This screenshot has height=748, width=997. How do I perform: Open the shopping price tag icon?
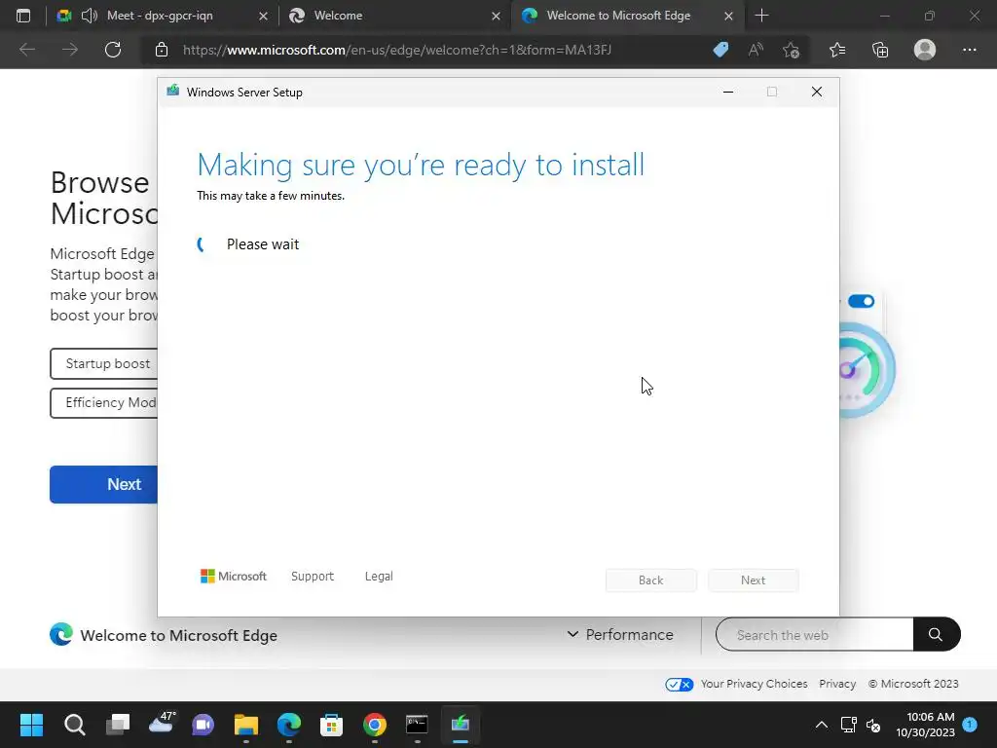point(720,50)
